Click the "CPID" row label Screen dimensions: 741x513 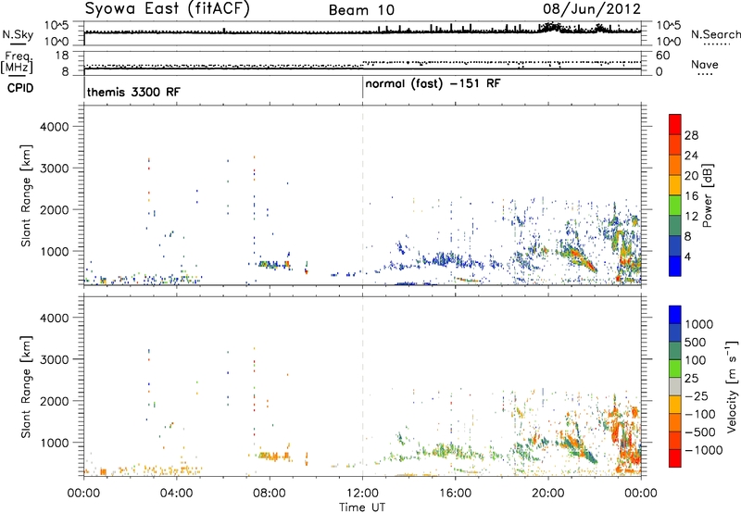(20, 88)
